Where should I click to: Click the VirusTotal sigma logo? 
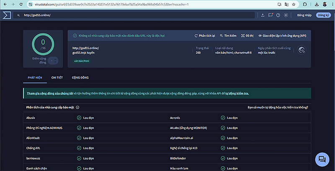coord(7,15)
